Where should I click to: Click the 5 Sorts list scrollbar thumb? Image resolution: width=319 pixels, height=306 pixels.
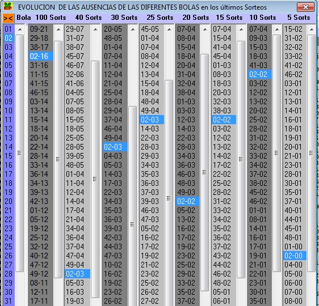312,153
